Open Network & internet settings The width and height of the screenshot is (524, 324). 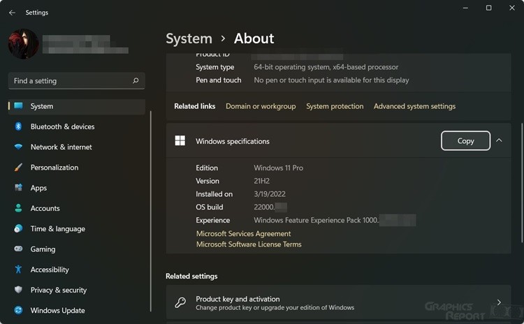click(x=61, y=147)
